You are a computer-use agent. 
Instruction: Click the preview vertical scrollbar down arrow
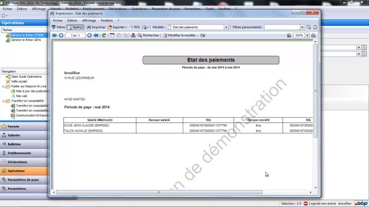(x=315, y=188)
